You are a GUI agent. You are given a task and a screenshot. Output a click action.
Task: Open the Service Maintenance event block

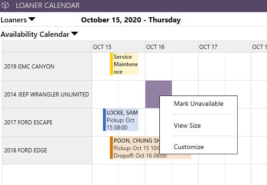(124, 64)
